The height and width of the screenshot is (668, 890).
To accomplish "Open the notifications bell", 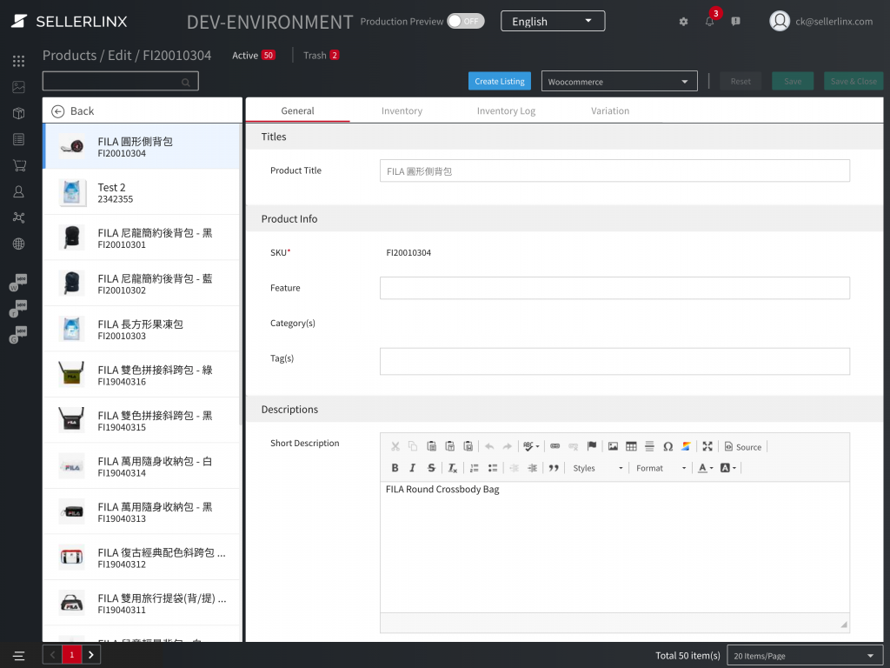I will pyautogui.click(x=709, y=22).
